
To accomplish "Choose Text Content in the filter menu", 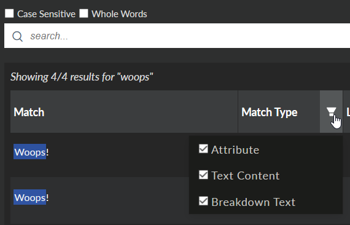I will [246, 176].
